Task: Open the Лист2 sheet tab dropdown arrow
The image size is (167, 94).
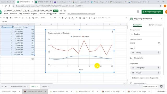Action: pos(38,86)
